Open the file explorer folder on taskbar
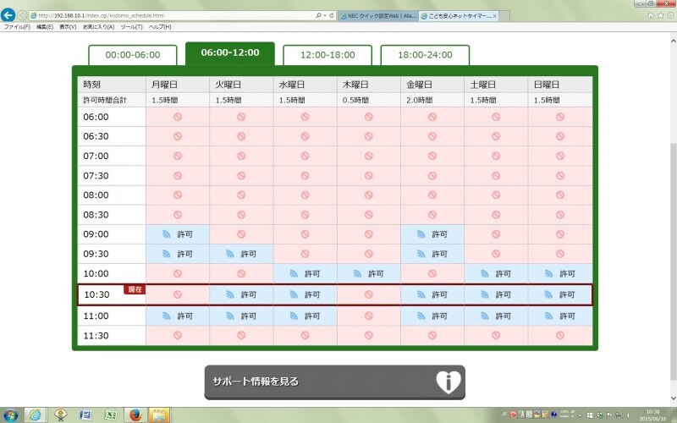 159,415
